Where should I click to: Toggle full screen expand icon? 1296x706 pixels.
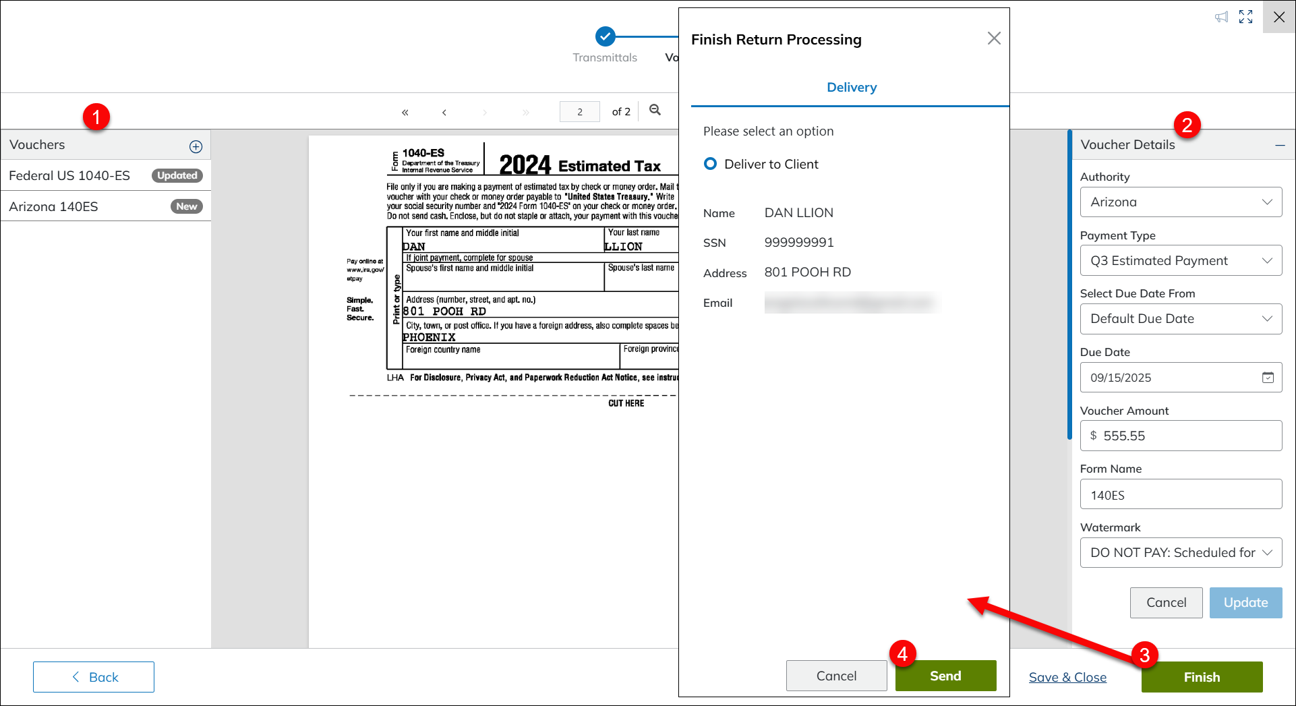[x=1245, y=17]
